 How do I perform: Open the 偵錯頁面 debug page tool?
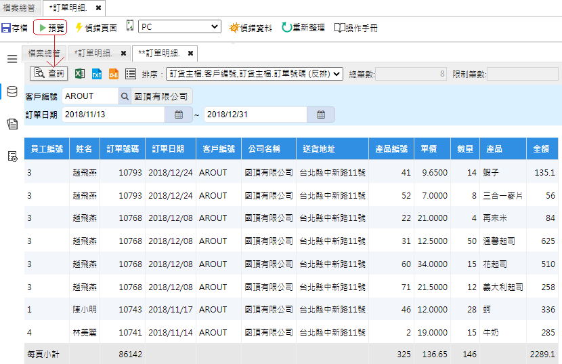point(96,28)
